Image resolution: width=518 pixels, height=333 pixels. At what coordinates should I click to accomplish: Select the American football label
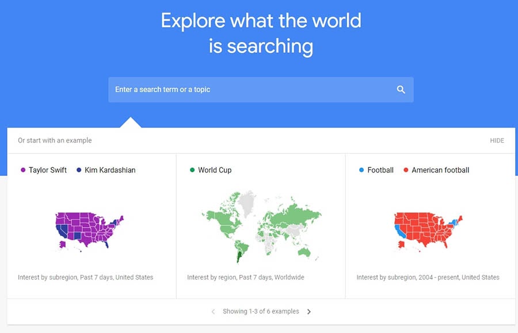440,170
